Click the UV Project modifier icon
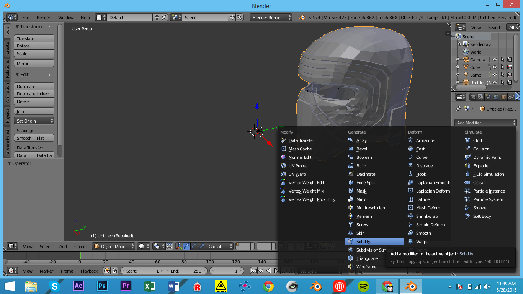This screenshot has width=523, height=294. [x=283, y=166]
